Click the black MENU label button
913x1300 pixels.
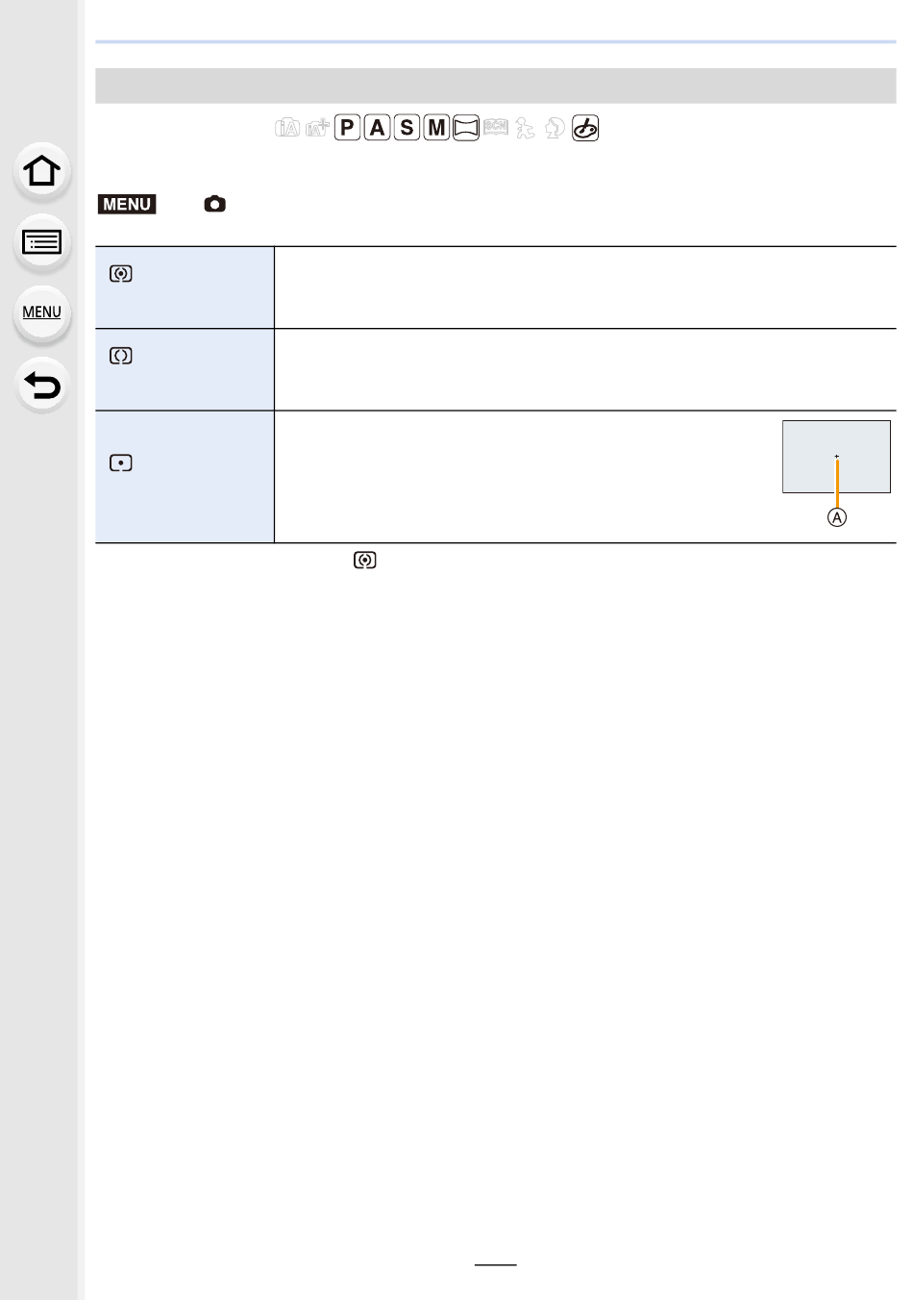(127, 204)
